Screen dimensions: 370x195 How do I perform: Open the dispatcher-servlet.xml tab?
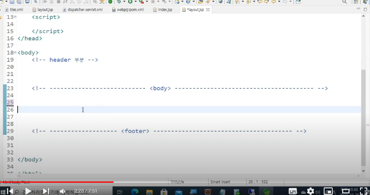click(x=83, y=10)
